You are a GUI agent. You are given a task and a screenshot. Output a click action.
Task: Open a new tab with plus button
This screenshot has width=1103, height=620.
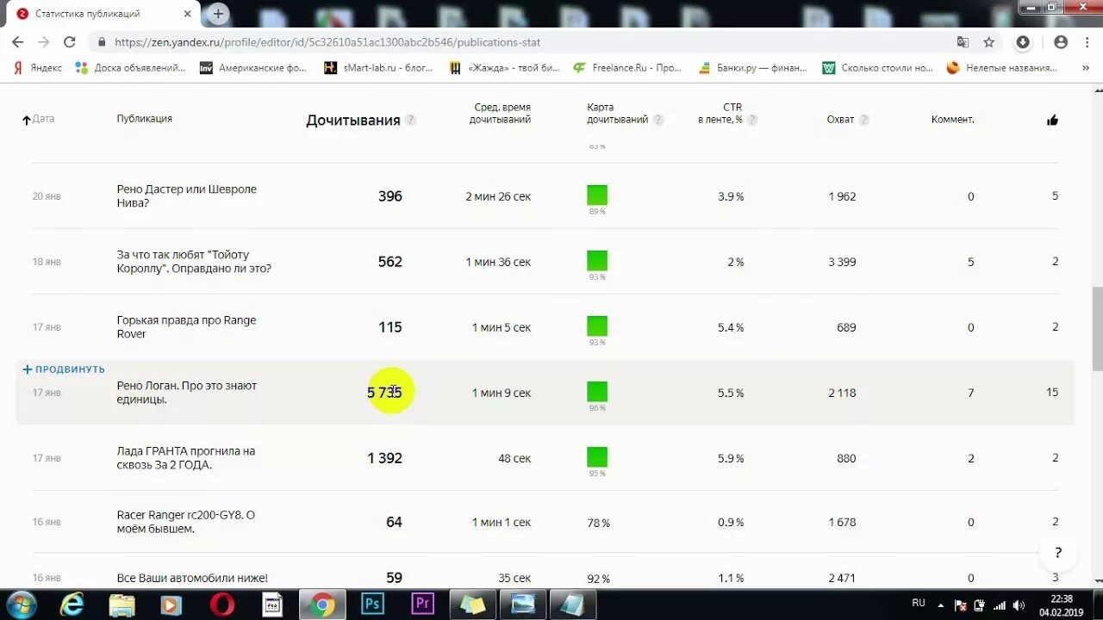coord(218,14)
